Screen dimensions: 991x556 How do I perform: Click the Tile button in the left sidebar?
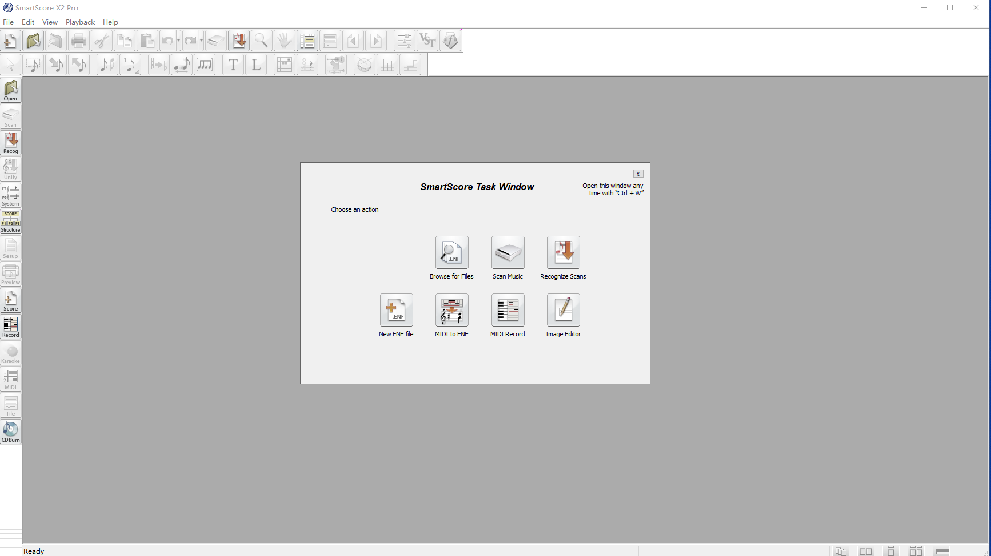(x=11, y=405)
